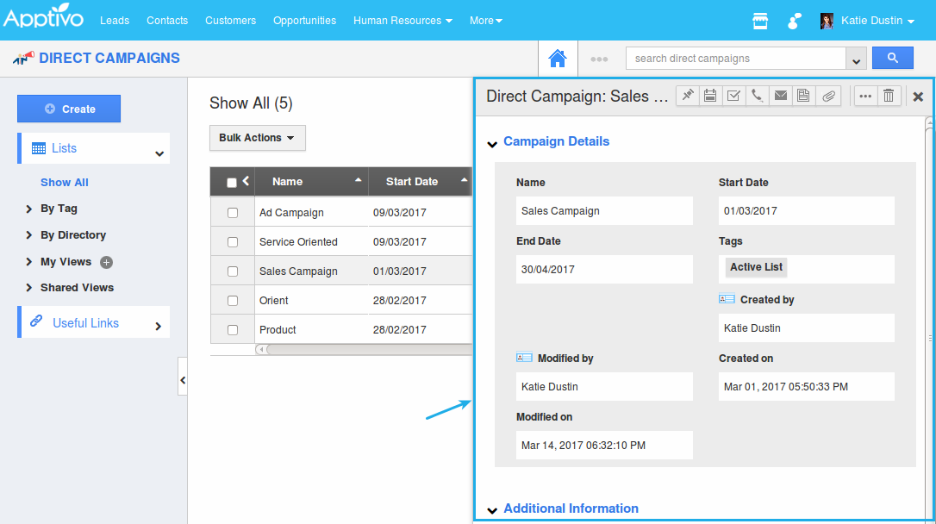Click the blue Create button

click(x=69, y=109)
